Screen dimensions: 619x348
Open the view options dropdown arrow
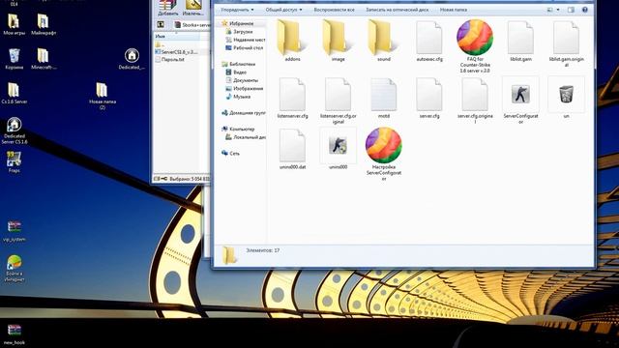point(558,10)
